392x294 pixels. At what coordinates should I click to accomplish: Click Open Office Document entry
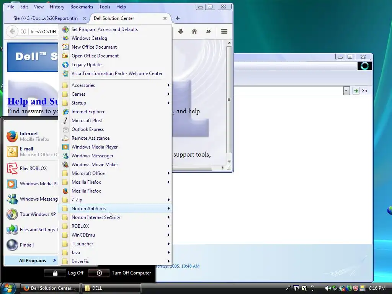(115, 56)
